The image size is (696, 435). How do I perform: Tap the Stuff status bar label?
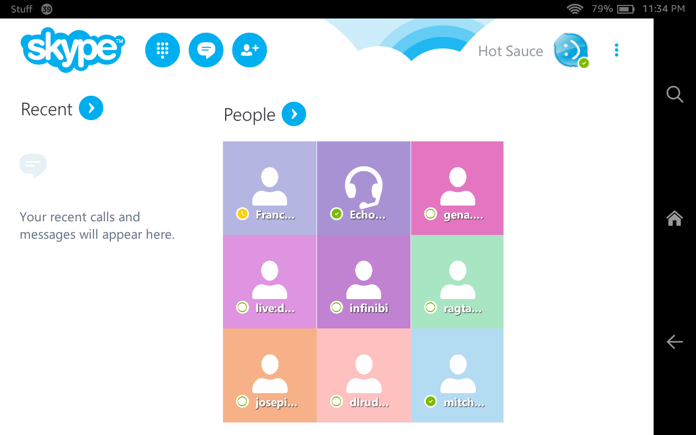coord(22,9)
